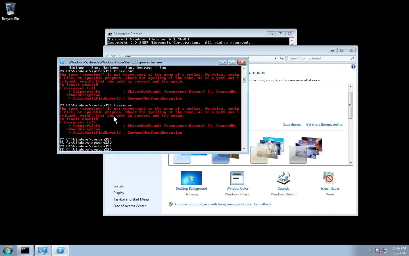Click PowerShell scroll up arrow
The width and height of the screenshot is (409, 256).
tap(244, 69)
